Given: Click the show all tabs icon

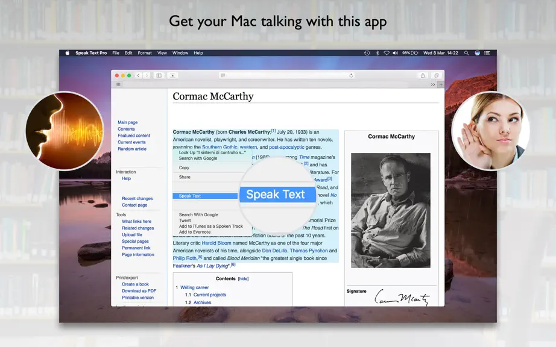Looking at the screenshot, I should click(437, 75).
